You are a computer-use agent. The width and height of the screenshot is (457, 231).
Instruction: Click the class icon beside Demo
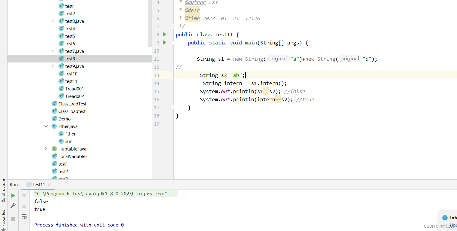(x=54, y=119)
